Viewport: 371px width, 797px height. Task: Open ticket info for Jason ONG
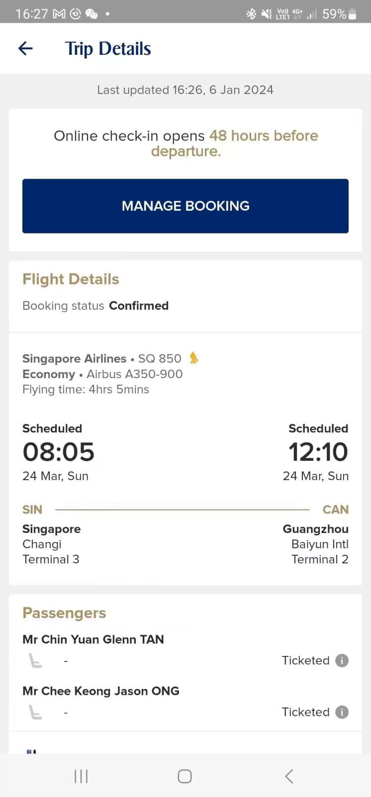pyautogui.click(x=342, y=712)
